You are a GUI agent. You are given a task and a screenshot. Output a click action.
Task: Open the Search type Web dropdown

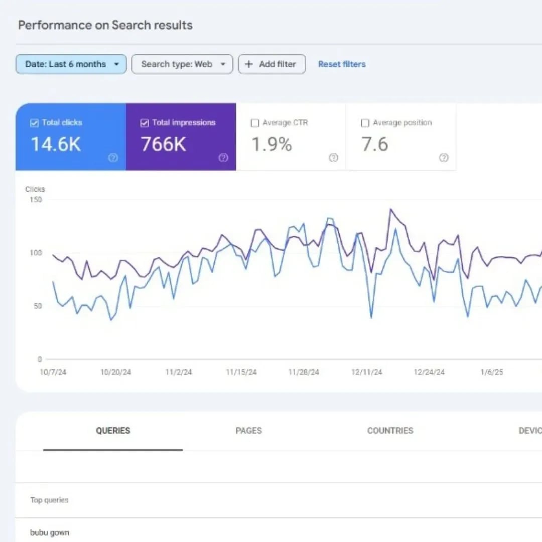[x=182, y=64]
